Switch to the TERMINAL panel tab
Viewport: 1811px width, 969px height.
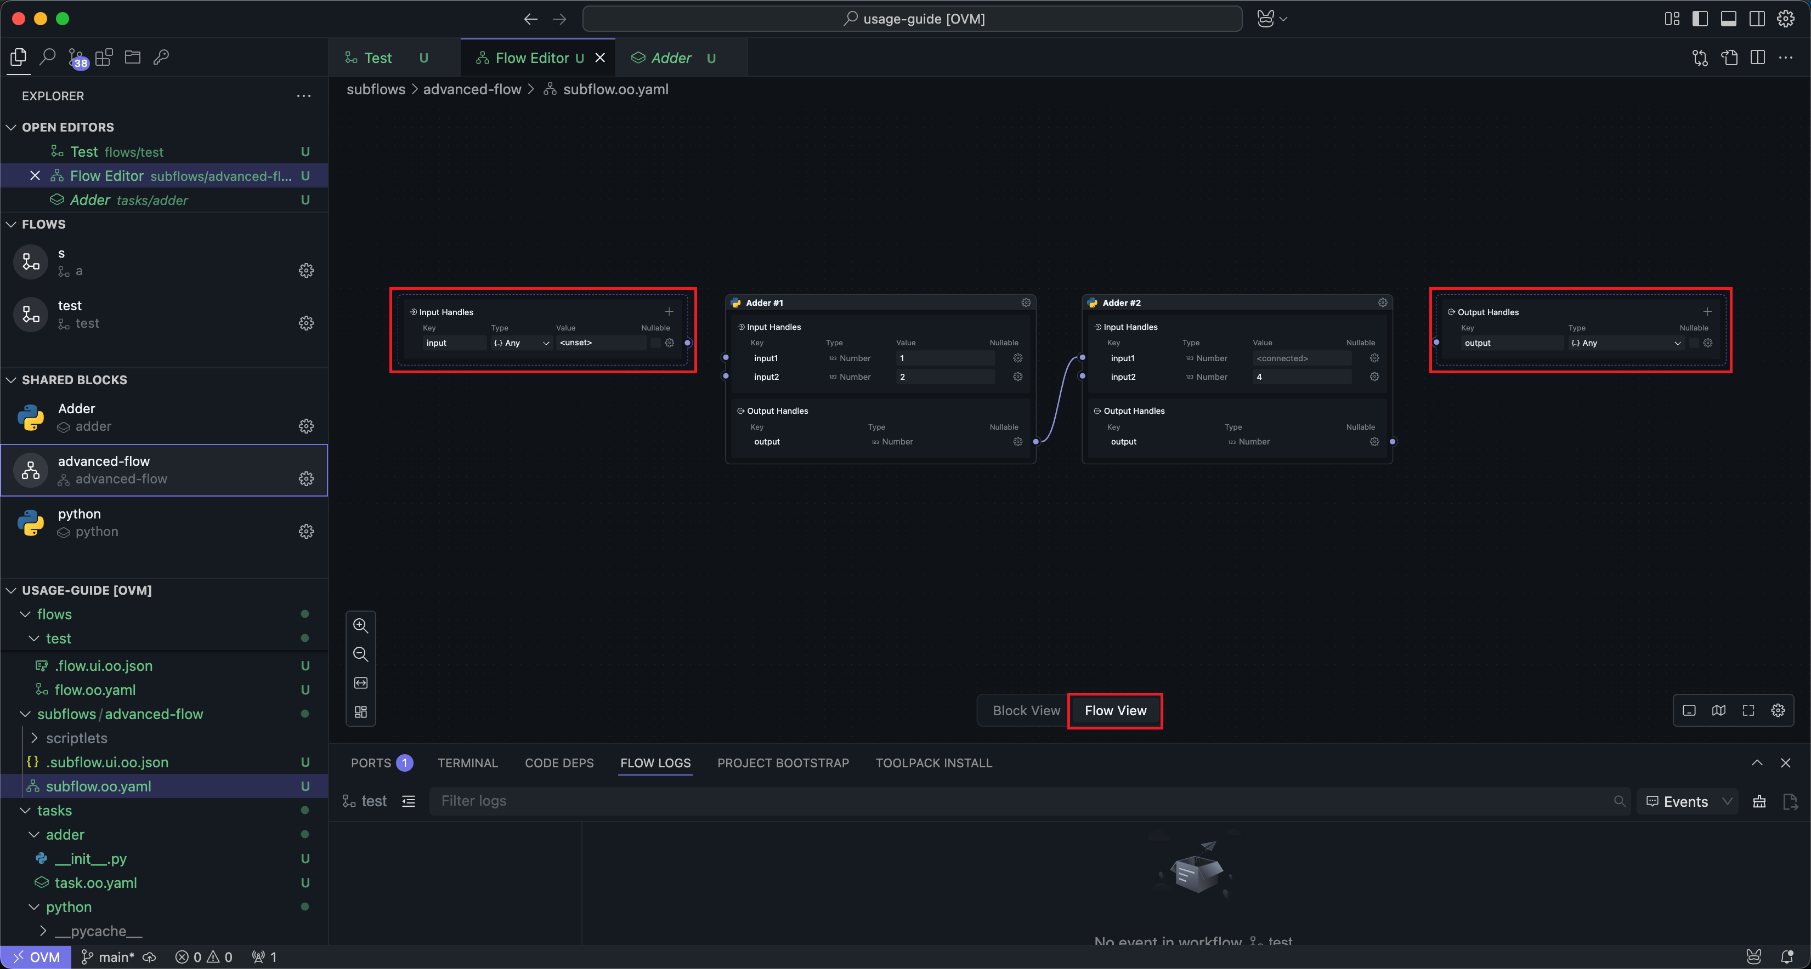pos(467,763)
